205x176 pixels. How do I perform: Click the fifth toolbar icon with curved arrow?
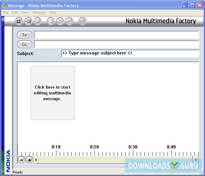coord(60,21)
